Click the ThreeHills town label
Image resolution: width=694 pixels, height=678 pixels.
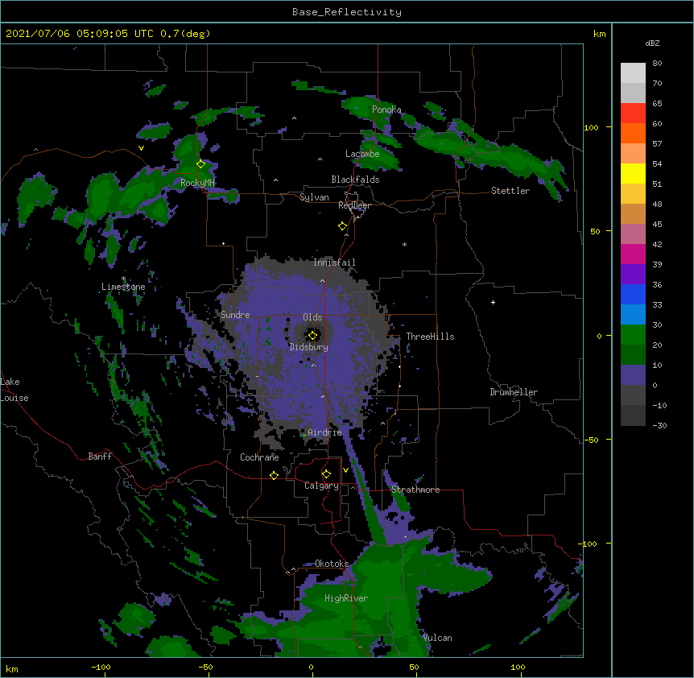(x=430, y=337)
